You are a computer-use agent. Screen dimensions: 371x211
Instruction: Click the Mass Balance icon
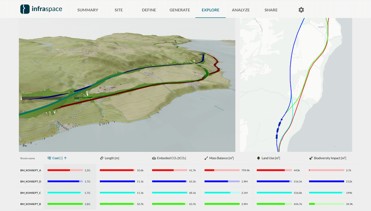[206, 158]
